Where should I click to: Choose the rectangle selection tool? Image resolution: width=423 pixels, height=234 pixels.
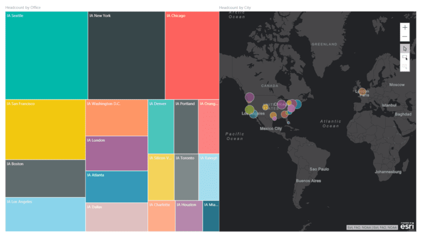(x=405, y=57)
